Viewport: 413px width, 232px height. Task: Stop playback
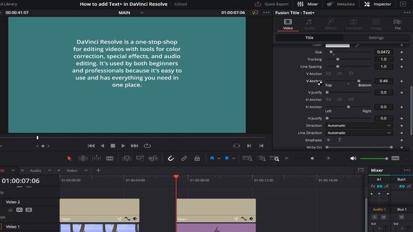click(113, 146)
